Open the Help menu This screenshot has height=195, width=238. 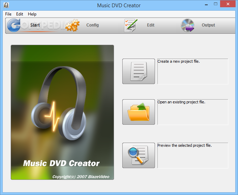[32, 14]
